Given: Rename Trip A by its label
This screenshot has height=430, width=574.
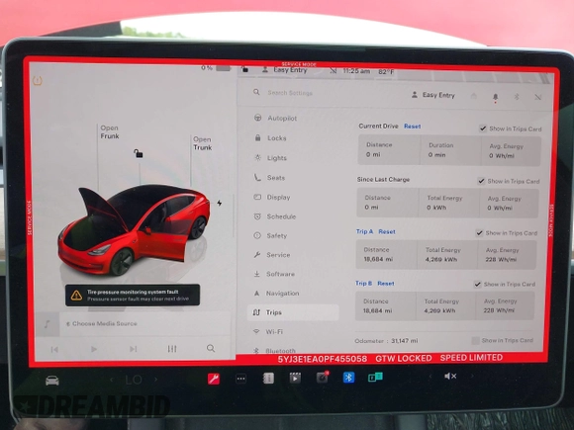Looking at the screenshot, I should [x=364, y=231].
